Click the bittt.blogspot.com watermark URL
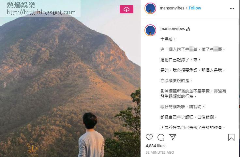240x157 pixels. click(x=41, y=12)
